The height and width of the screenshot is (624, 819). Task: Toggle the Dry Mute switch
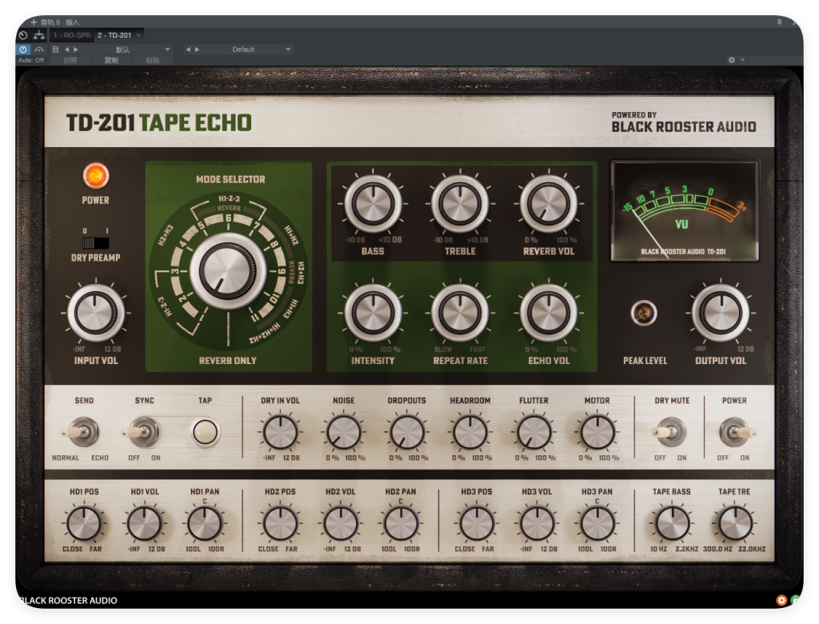[671, 432]
